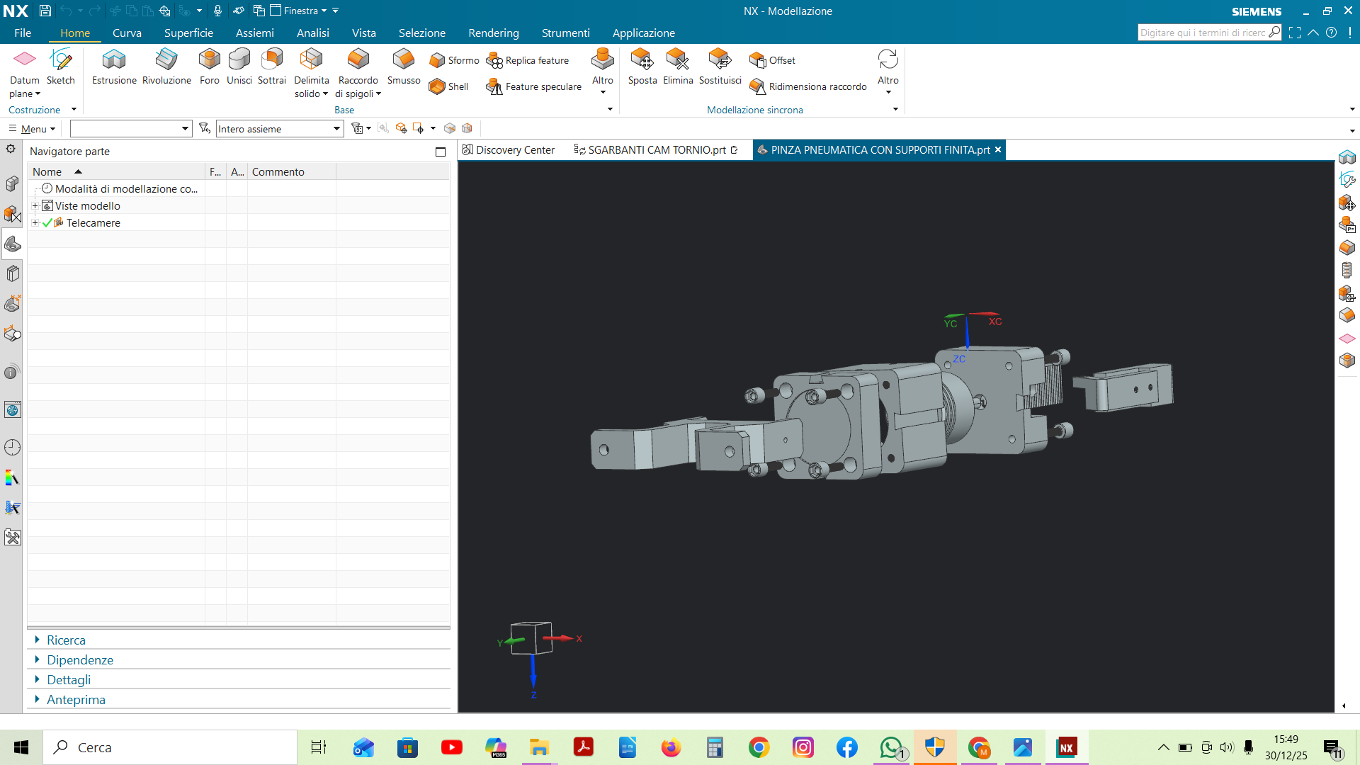Image resolution: width=1360 pixels, height=765 pixels.
Task: Expand the Dipendenze section
Action: [x=79, y=660]
